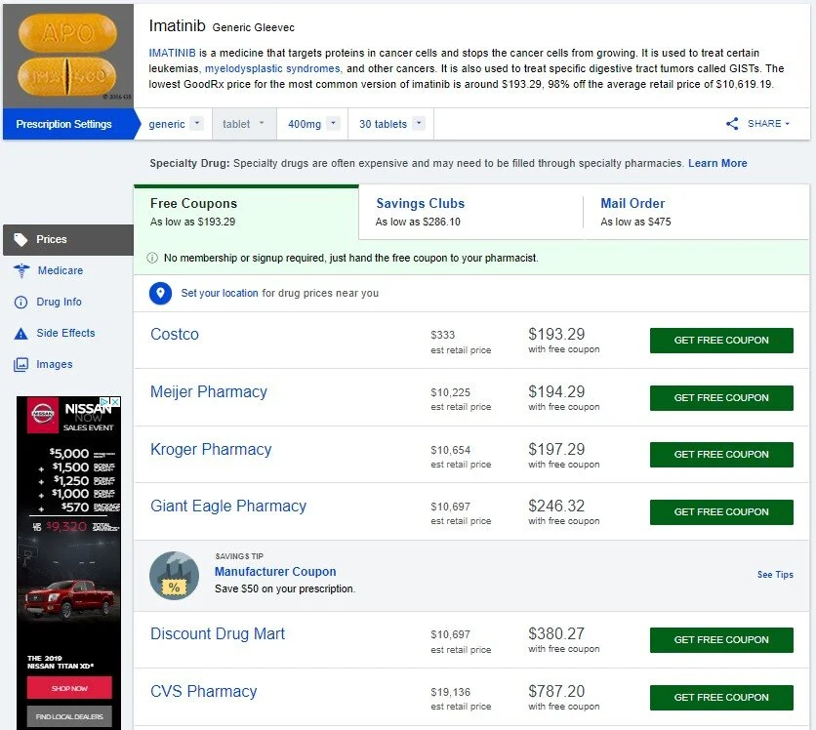
Task: Click the Giant Eagle Pharmacy link
Action: pyautogui.click(x=228, y=506)
